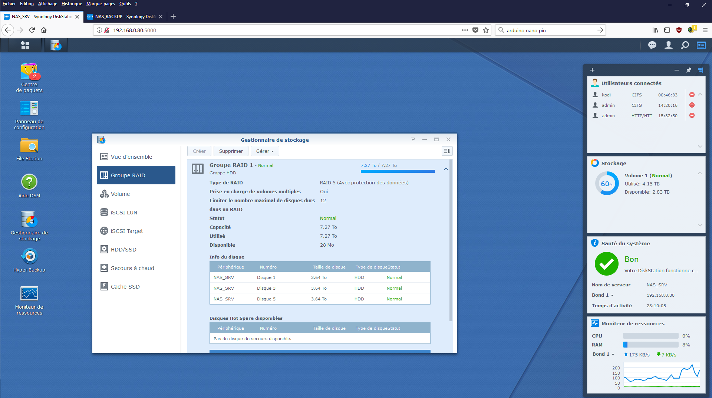Click the RAM usage bar
Image resolution: width=712 pixels, height=398 pixels.
pyautogui.click(x=650, y=345)
